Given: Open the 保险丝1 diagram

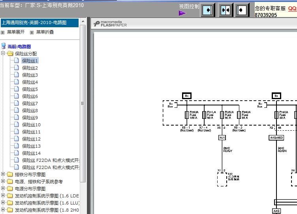Looking at the screenshot, I should [x=30, y=61].
